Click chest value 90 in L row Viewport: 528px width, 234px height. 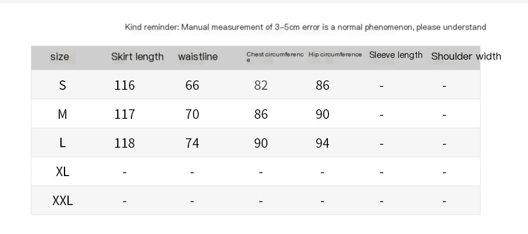pyautogui.click(x=260, y=143)
